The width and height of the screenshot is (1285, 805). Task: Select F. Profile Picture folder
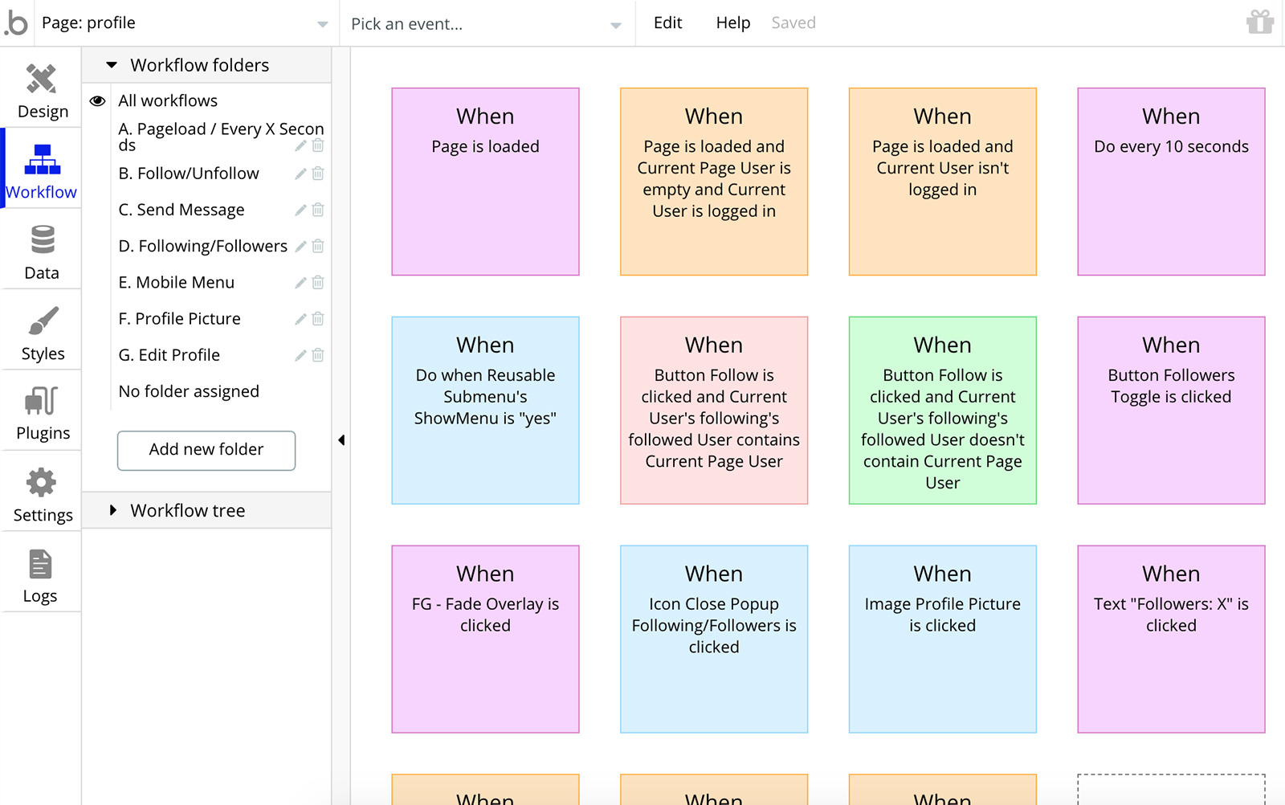coord(180,319)
